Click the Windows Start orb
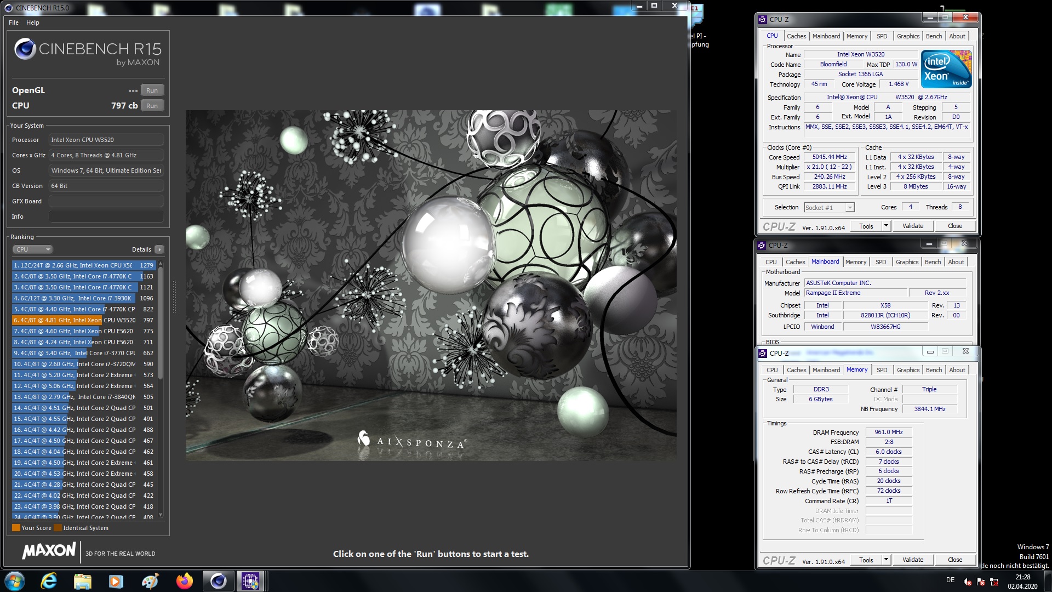The width and height of the screenshot is (1052, 592). 15,581
